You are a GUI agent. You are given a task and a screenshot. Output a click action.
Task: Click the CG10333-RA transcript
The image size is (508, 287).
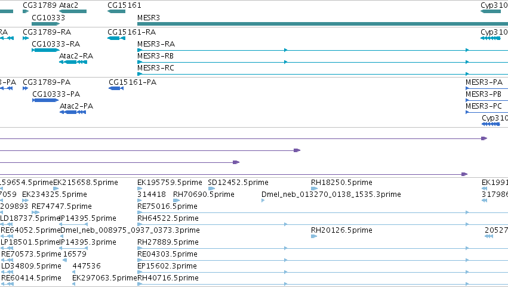coord(46,50)
